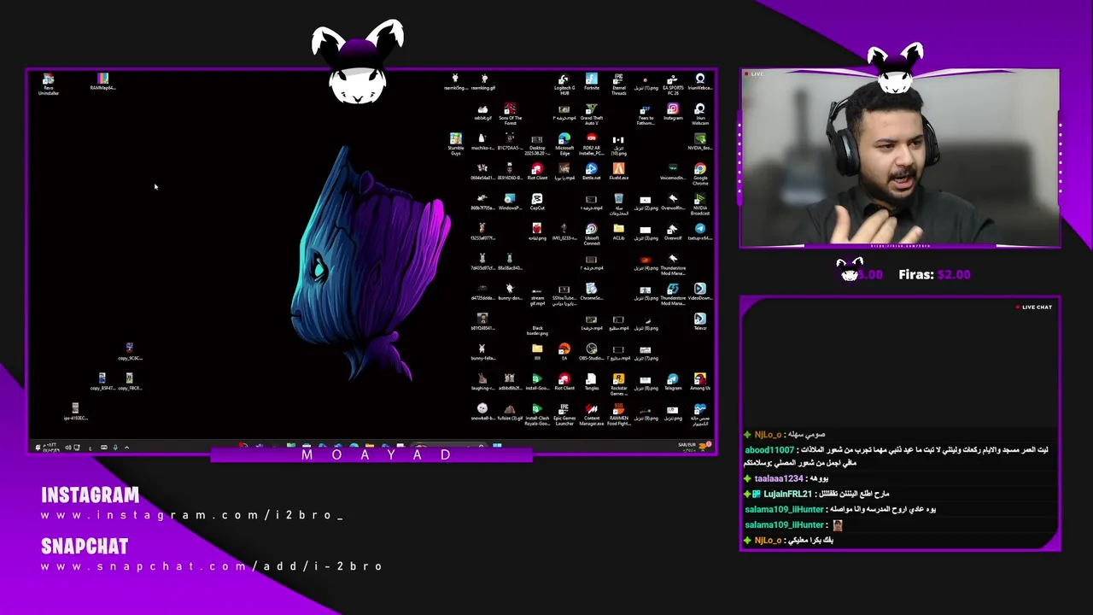Screen dimensions: 1093x615
Task: Select the Fortnite desktop shortcut
Action: coord(591,82)
